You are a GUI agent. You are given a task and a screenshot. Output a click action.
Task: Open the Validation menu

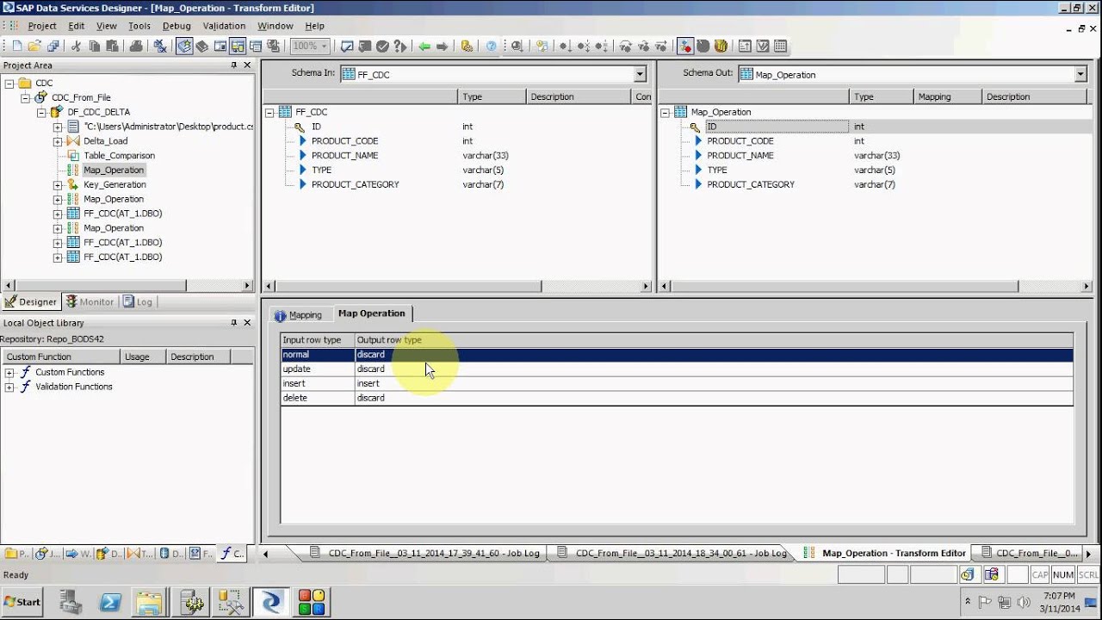pos(224,26)
